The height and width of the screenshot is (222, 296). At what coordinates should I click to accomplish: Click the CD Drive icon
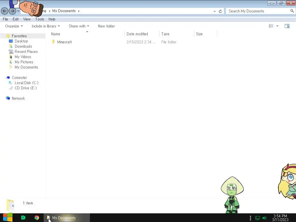[x=11, y=88]
